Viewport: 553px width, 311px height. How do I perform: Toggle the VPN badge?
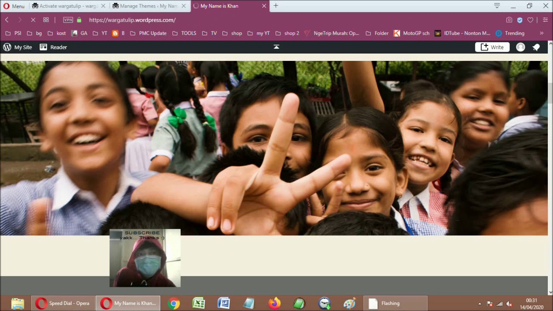point(68,20)
